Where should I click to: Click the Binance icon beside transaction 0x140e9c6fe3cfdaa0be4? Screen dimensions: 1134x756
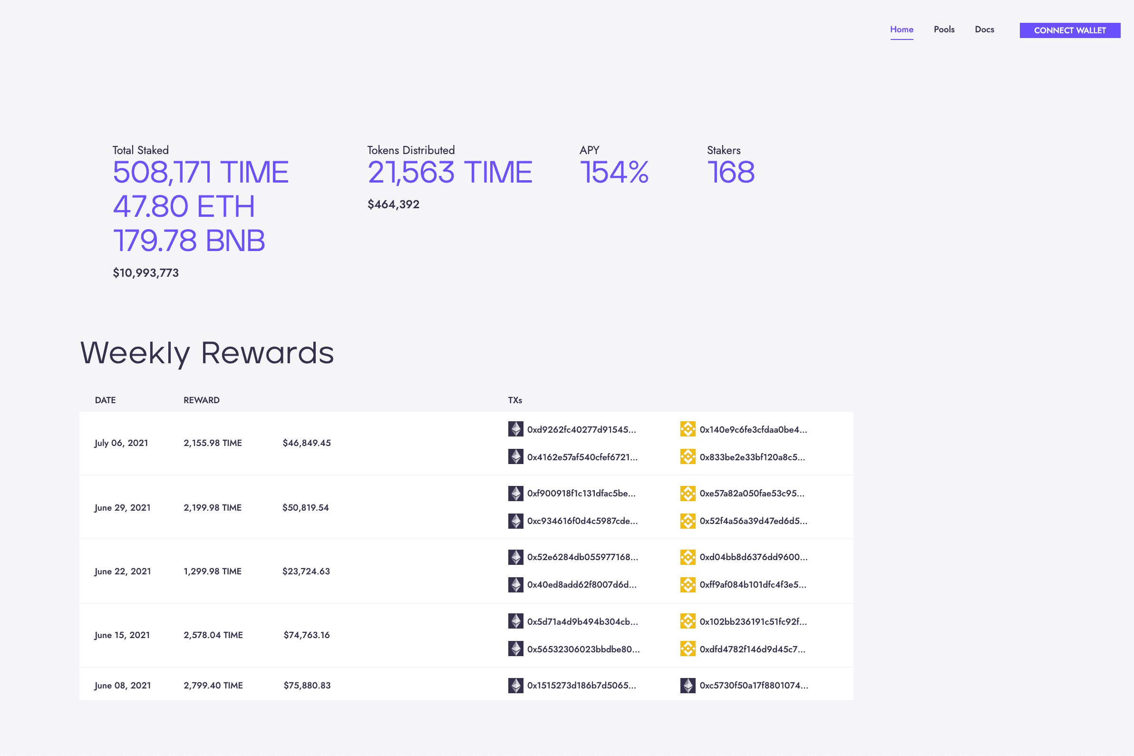pyautogui.click(x=687, y=428)
